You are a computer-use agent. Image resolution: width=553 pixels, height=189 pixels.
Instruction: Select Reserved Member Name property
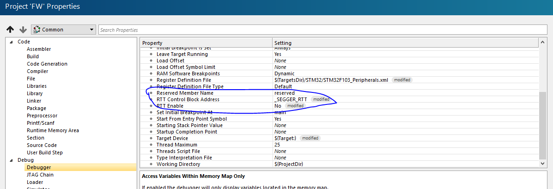point(185,93)
